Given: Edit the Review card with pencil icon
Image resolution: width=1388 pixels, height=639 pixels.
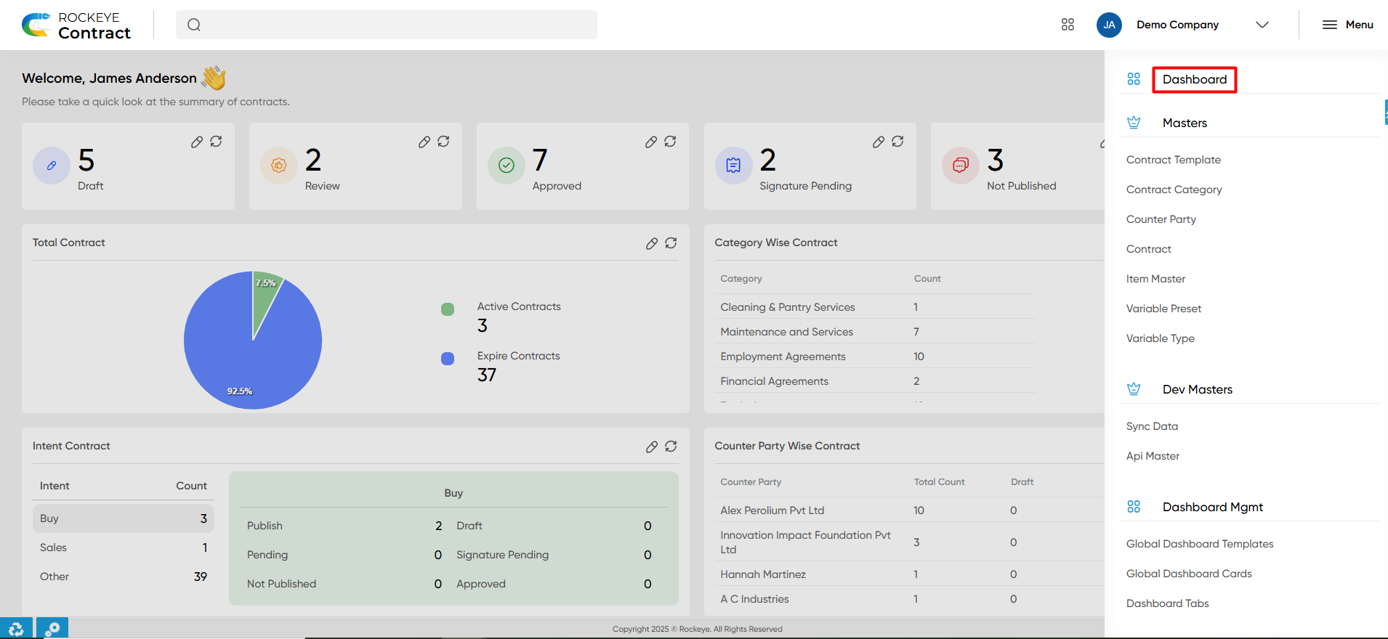Looking at the screenshot, I should coord(424,142).
